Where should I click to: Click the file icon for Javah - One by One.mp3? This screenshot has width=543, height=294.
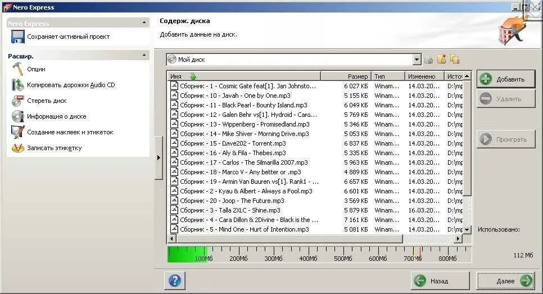(174, 95)
